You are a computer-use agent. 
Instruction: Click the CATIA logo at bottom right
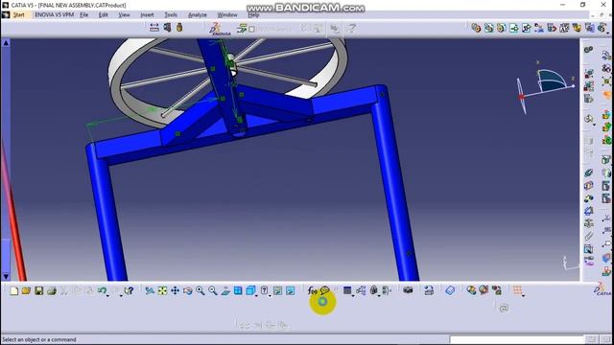coord(602,288)
